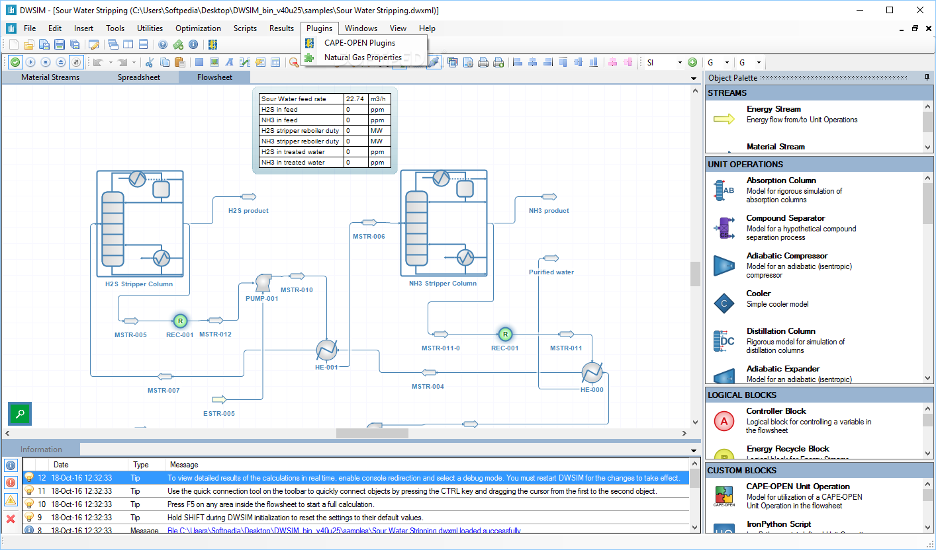Toggle yellow warning messages filter
This screenshot has width=936, height=550.
[11, 501]
